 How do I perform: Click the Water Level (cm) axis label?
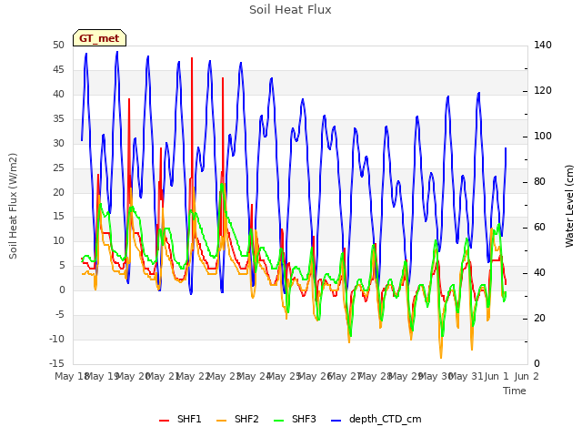(x=569, y=207)
